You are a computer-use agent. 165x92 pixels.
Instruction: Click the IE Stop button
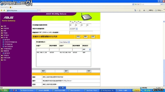point(138,4)
